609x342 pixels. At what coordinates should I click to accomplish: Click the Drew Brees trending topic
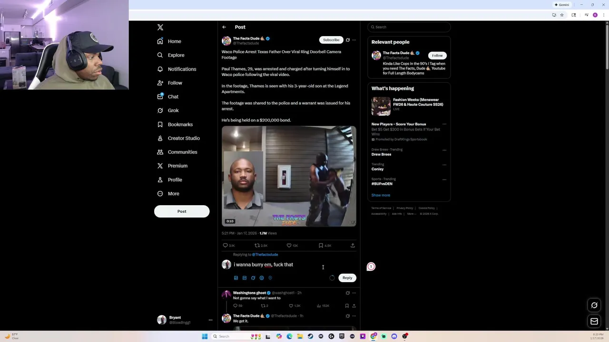click(x=381, y=154)
